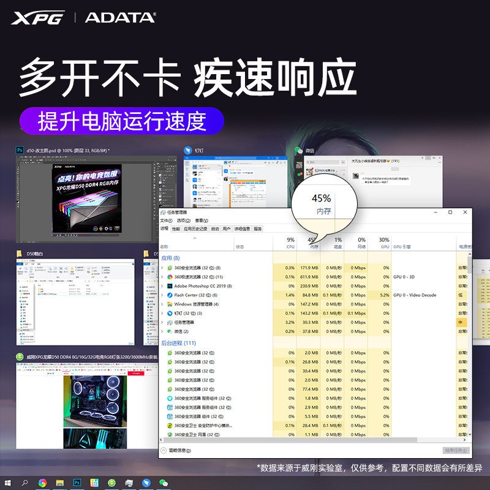Viewport: 490px width, 490px height.
Task: Expand the 360安全浏览器 (32 位) (8) group
Action: click(x=162, y=268)
